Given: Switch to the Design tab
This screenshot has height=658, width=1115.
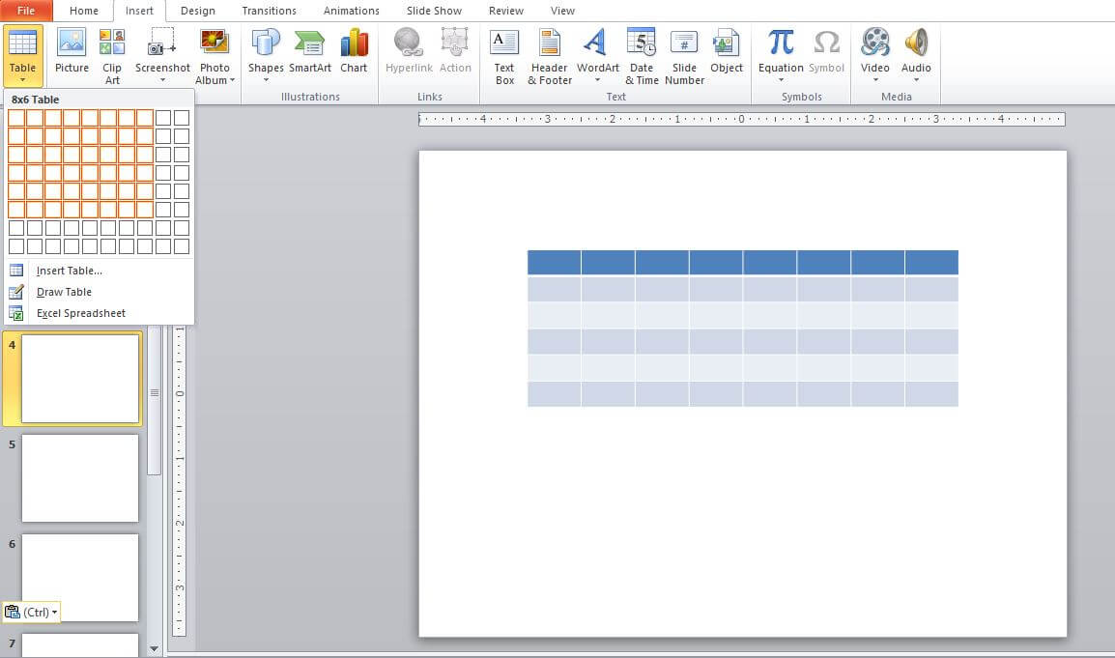Looking at the screenshot, I should click(197, 11).
